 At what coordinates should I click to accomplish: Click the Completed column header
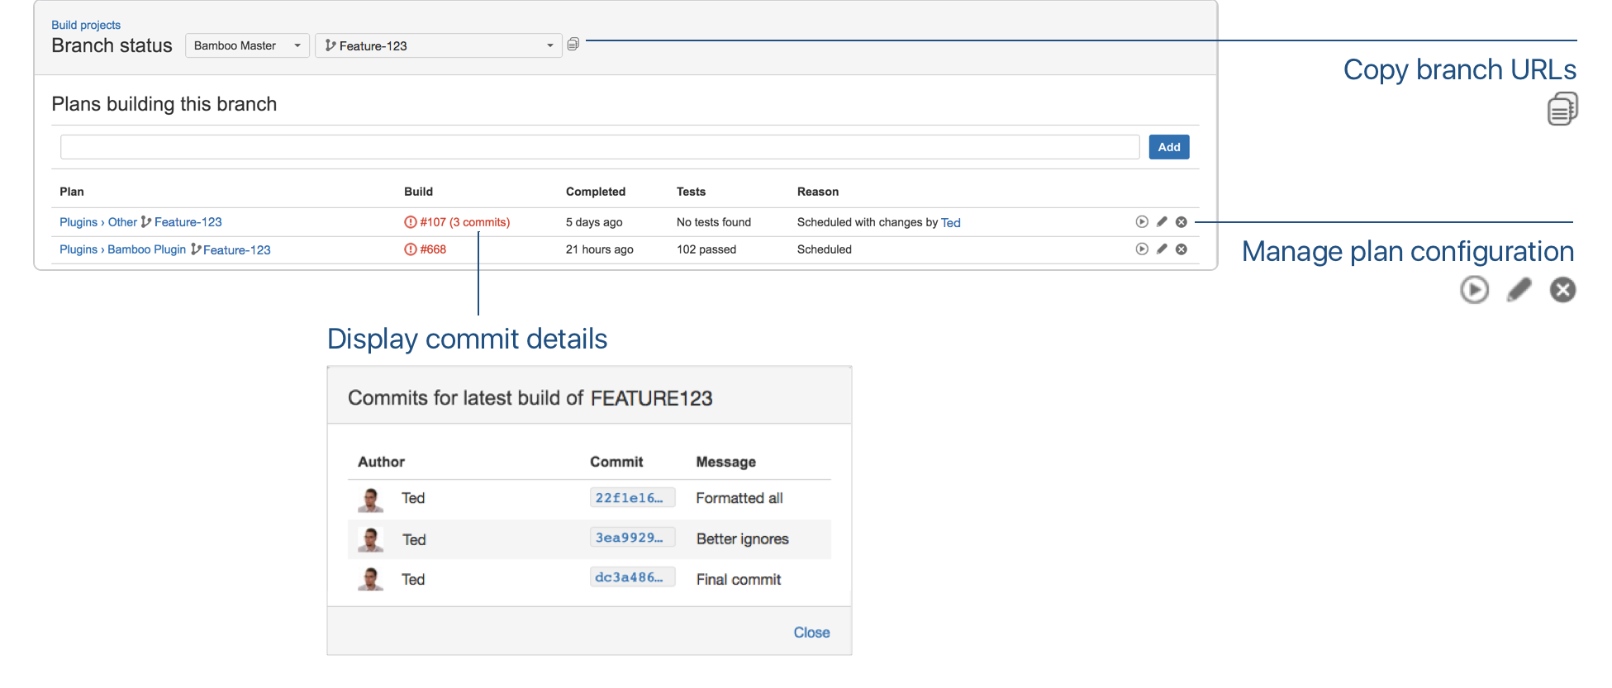(596, 192)
